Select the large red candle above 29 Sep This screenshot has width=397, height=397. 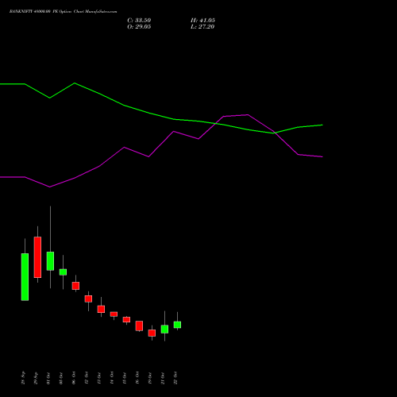tap(37, 257)
